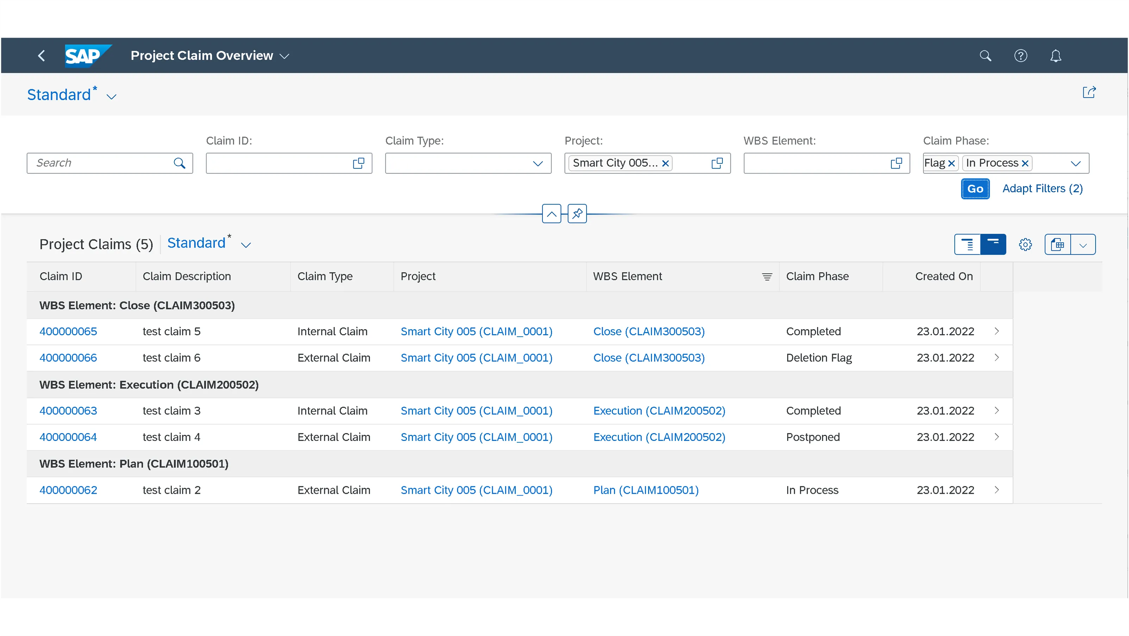Export the table to spreadsheet
Screen dimensions: 1129x636
tap(1058, 244)
